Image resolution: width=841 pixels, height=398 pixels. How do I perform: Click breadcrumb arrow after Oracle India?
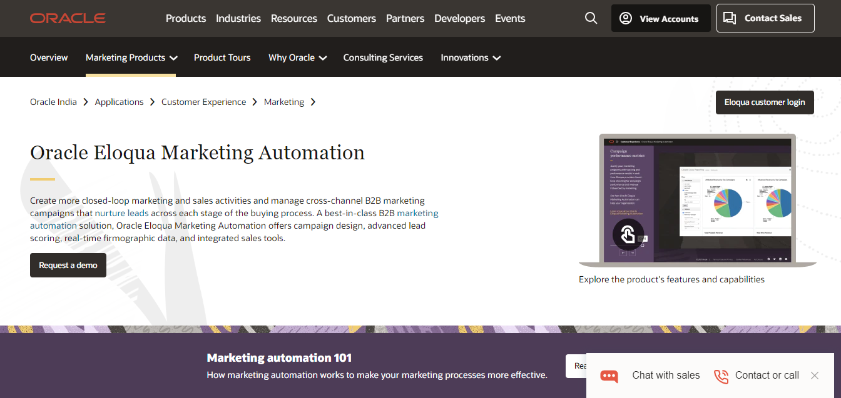coord(85,102)
